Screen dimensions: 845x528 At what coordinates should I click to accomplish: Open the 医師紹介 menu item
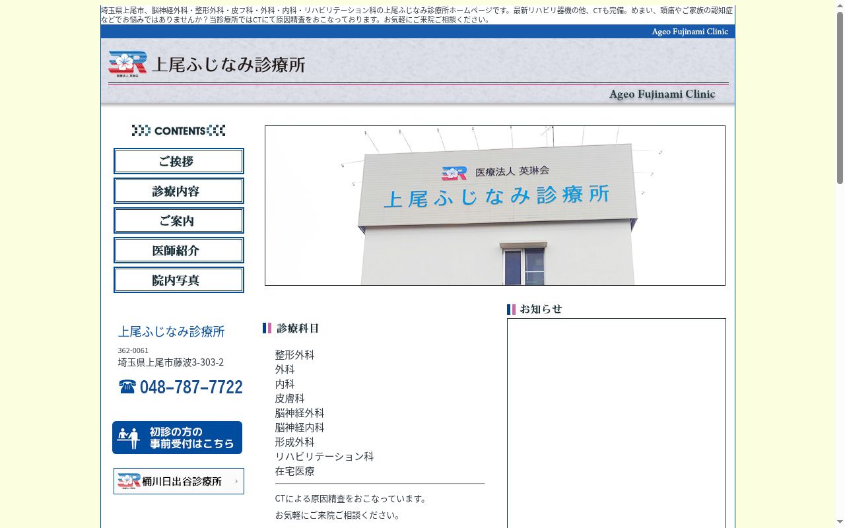tap(179, 250)
